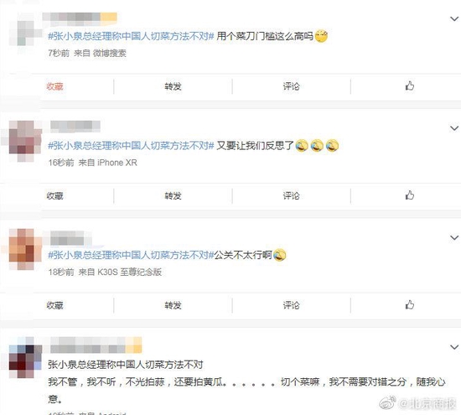Expand the chevron menu on the second post
Image resolution: width=461 pixels, height=415 pixels.
(454, 128)
